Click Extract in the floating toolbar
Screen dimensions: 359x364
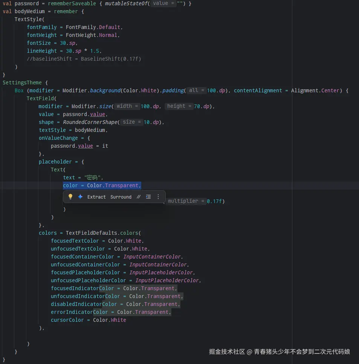(x=96, y=197)
